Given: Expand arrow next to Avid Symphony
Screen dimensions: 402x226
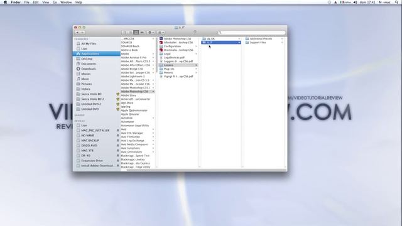Looking at the screenshot, I should [x=153, y=148].
